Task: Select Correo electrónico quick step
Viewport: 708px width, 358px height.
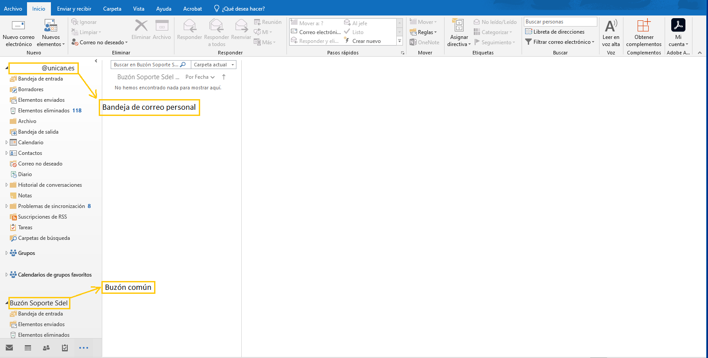Action: pyautogui.click(x=316, y=32)
